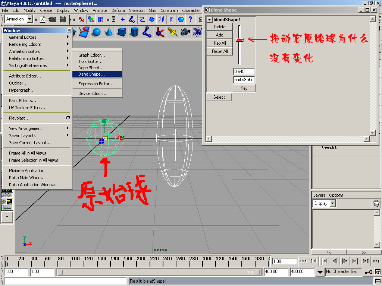The width and height of the screenshot is (382, 286).
Task: Toggle the deformations selection mask icon
Action: [x=161, y=19]
